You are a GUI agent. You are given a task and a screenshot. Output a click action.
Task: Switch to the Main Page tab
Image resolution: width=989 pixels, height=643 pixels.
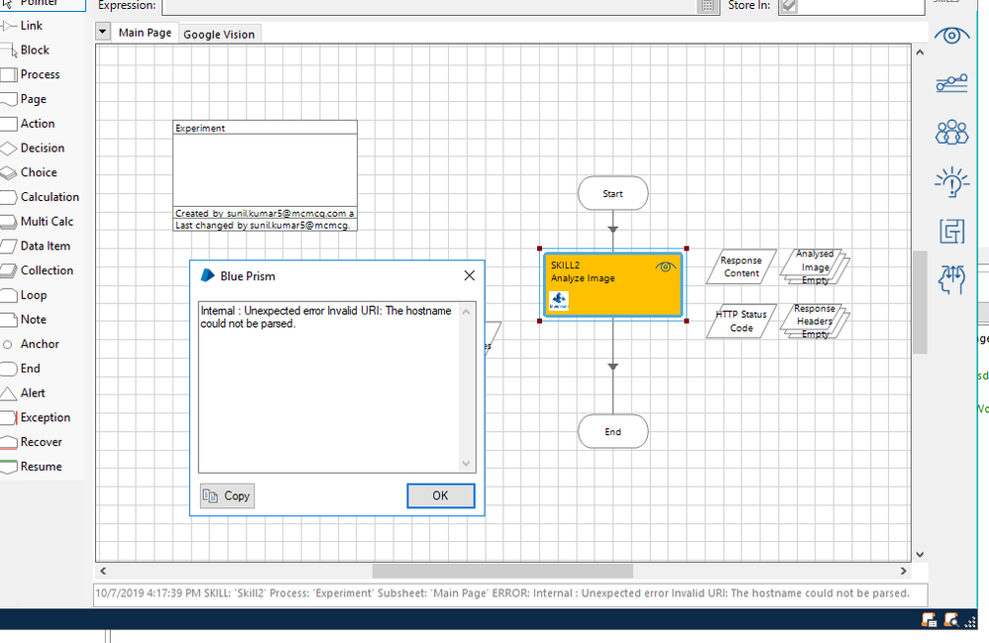click(145, 33)
